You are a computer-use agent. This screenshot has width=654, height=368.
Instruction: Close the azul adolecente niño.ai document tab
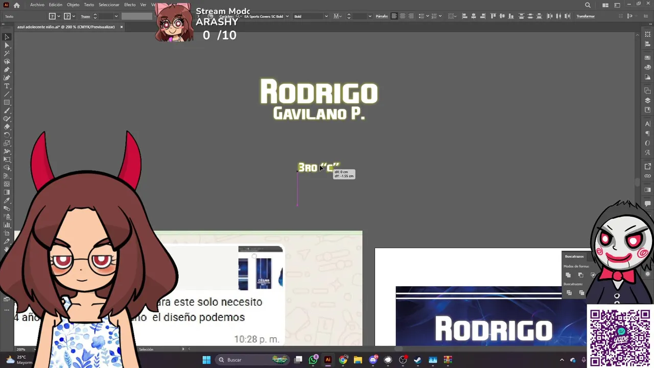pyautogui.click(x=122, y=27)
